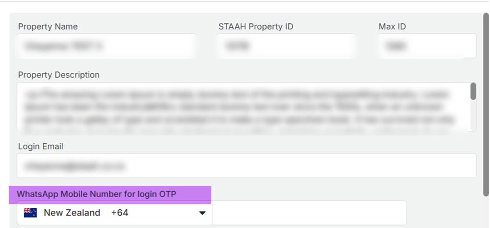
Task: Click the New Zealand flag icon
Action: tap(31, 213)
